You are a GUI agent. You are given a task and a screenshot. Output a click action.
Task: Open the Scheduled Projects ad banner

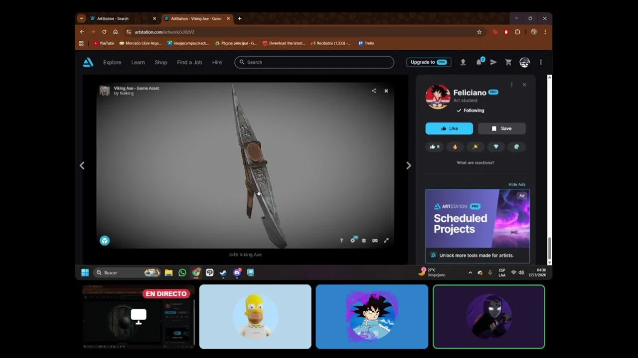pyautogui.click(x=478, y=226)
